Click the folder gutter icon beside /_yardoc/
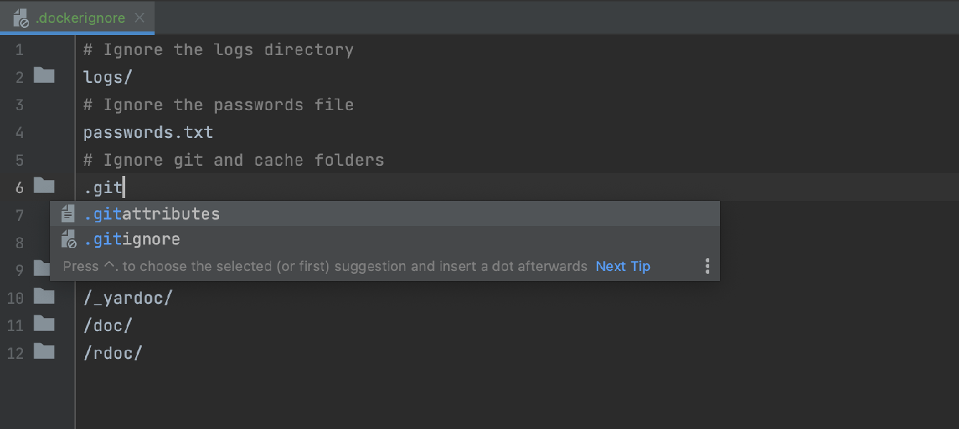The image size is (959, 429). 44,296
